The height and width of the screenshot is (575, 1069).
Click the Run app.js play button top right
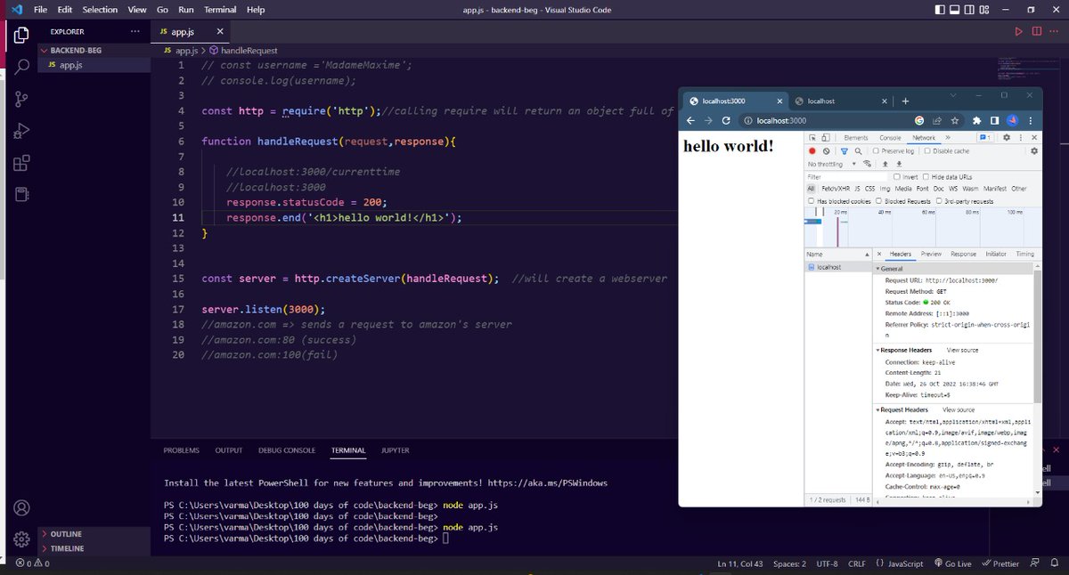(1018, 29)
